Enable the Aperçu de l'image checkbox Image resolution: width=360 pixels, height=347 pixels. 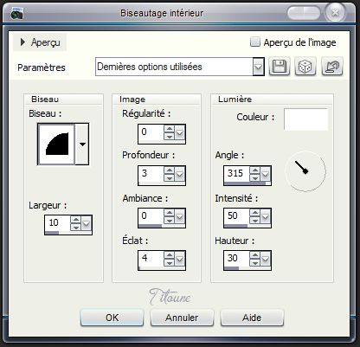pyautogui.click(x=255, y=42)
